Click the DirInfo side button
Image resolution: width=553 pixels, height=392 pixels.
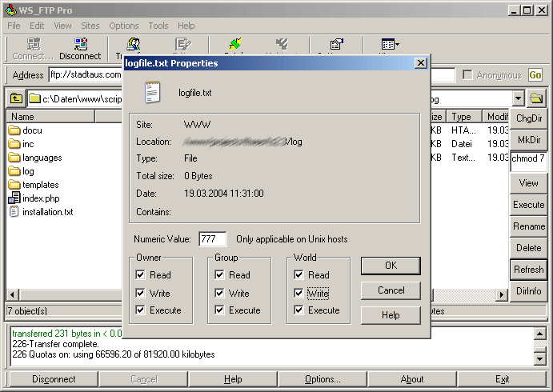click(529, 291)
